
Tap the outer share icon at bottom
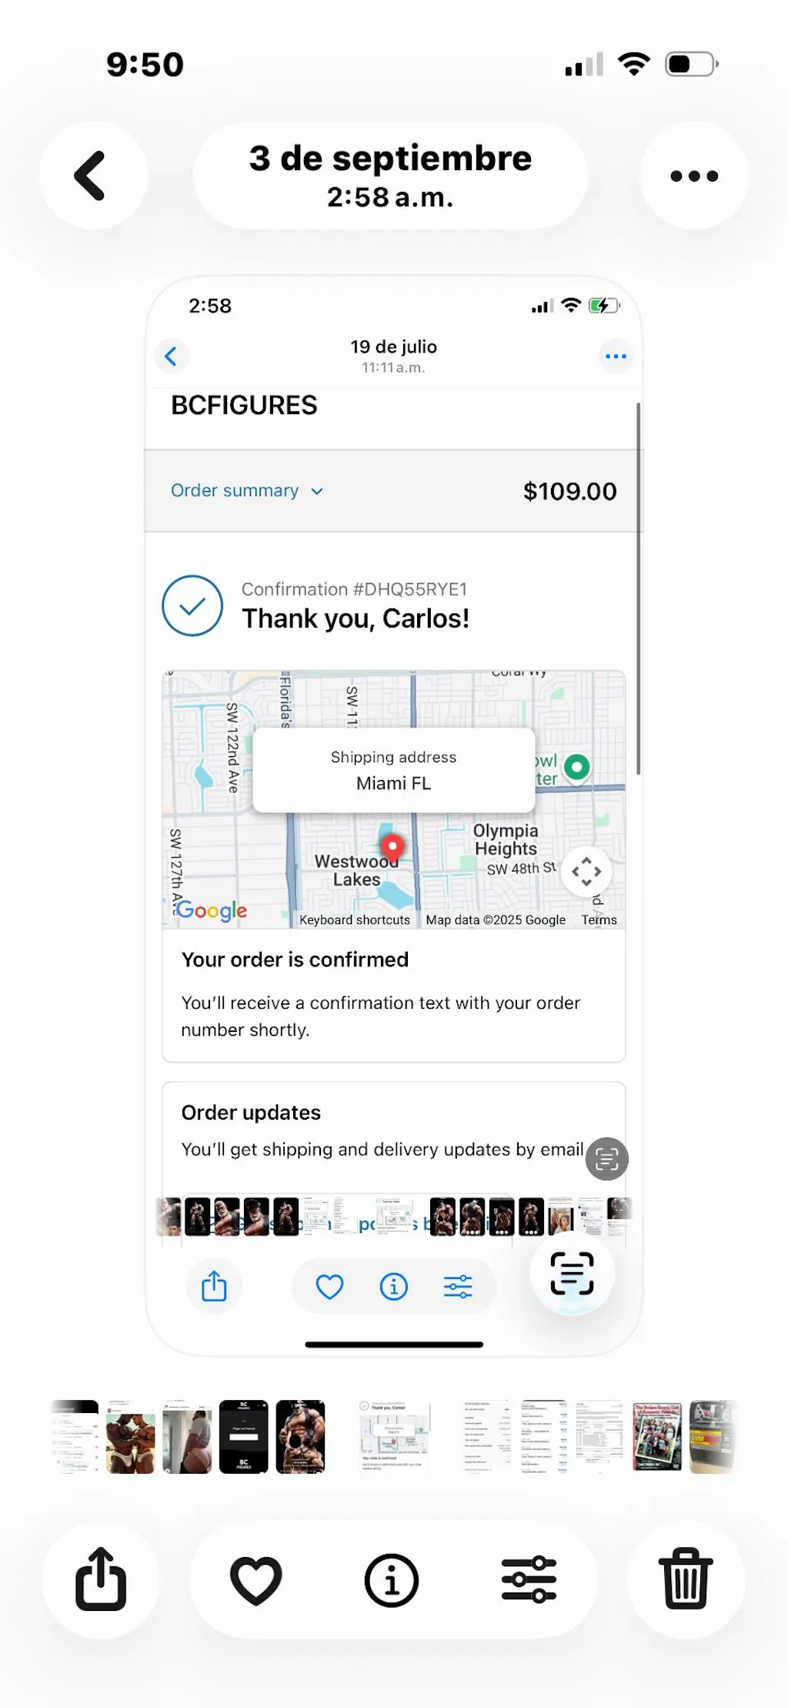[101, 1579]
